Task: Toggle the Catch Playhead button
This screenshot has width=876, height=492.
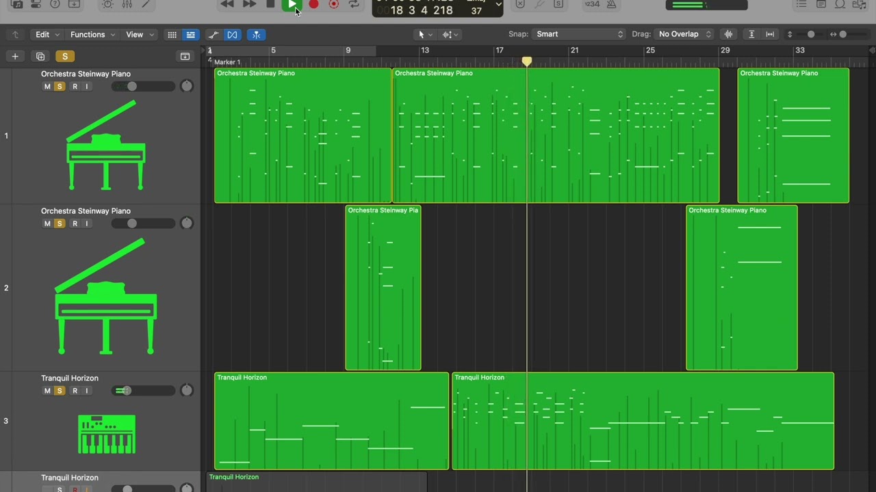Action: (x=256, y=34)
